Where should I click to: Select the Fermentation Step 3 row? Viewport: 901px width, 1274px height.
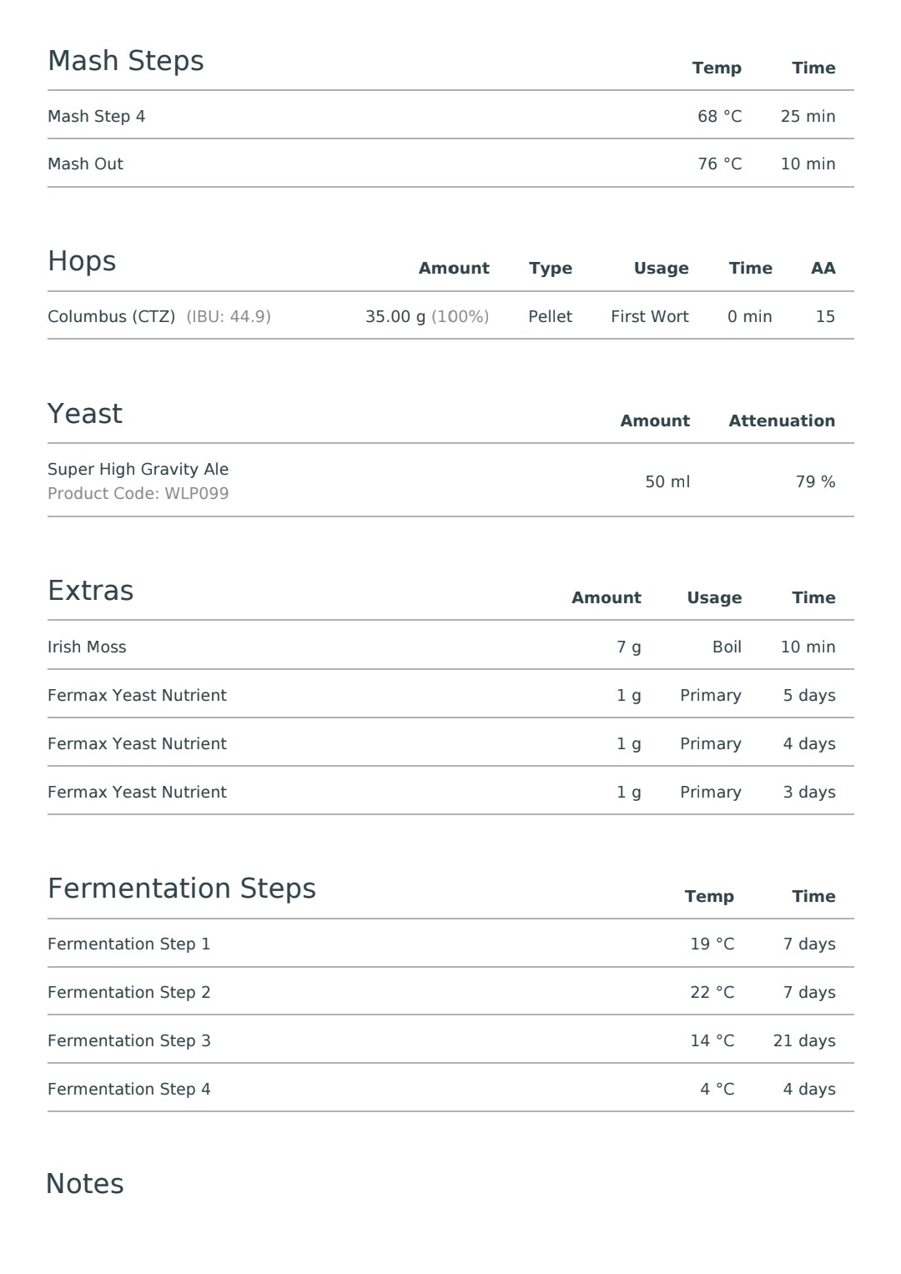tap(450, 1040)
